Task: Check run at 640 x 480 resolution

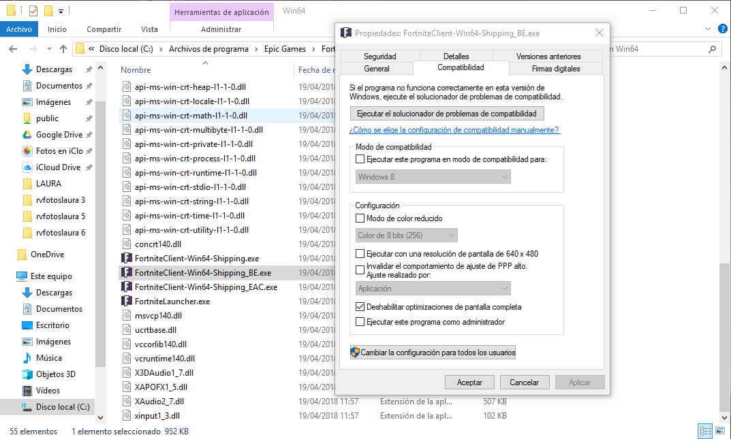Action: coord(360,254)
